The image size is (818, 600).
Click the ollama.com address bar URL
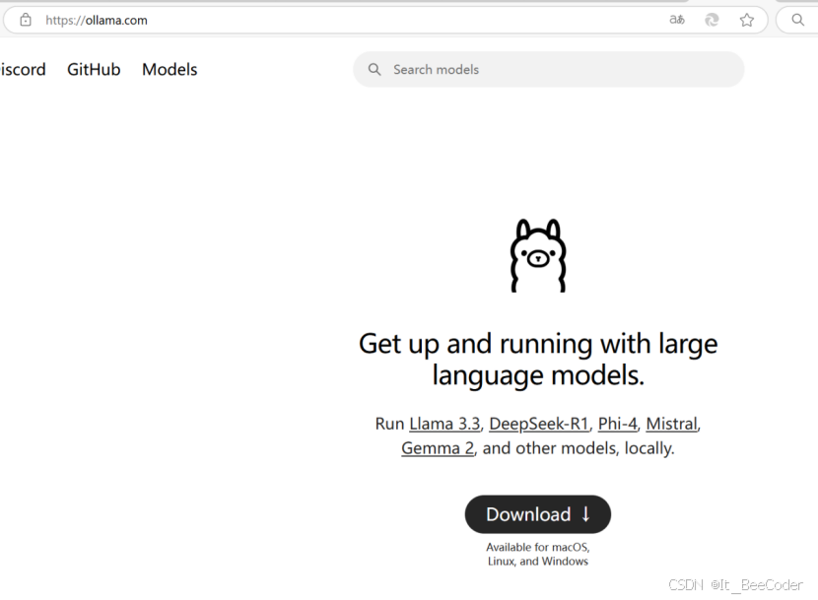tap(97, 21)
